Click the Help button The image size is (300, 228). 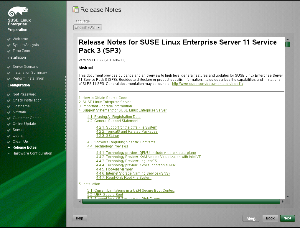80,218
